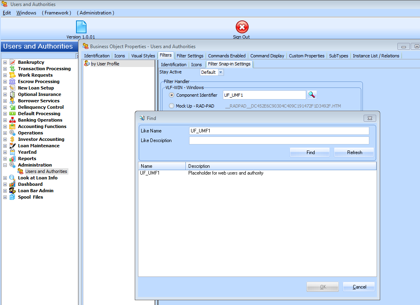Switch to the Filter Settings tab
The width and height of the screenshot is (420, 305).
tap(190, 56)
